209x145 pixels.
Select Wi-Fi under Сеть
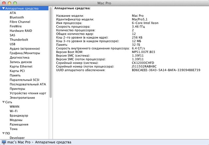click(x=13, y=111)
